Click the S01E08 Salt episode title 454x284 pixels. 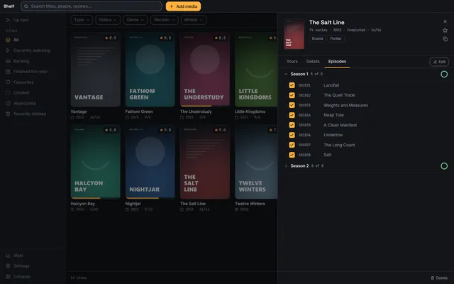point(327,155)
